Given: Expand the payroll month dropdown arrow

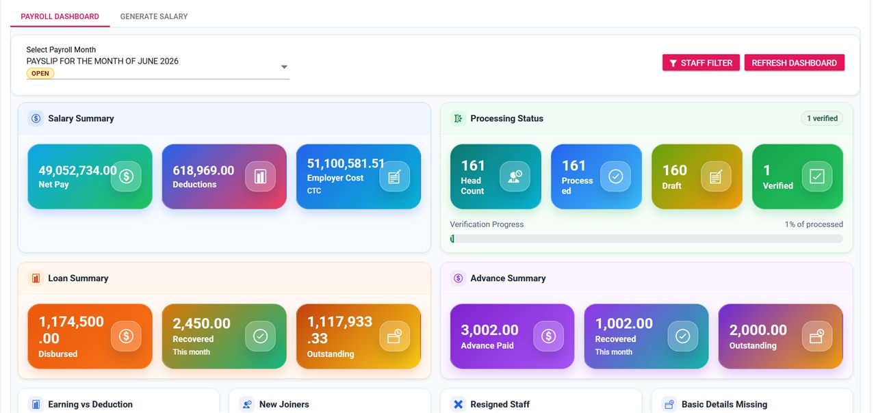Looking at the screenshot, I should 284,67.
